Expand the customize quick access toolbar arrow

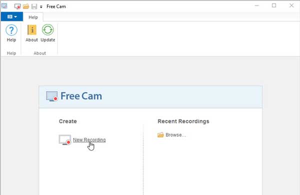click(41, 6)
